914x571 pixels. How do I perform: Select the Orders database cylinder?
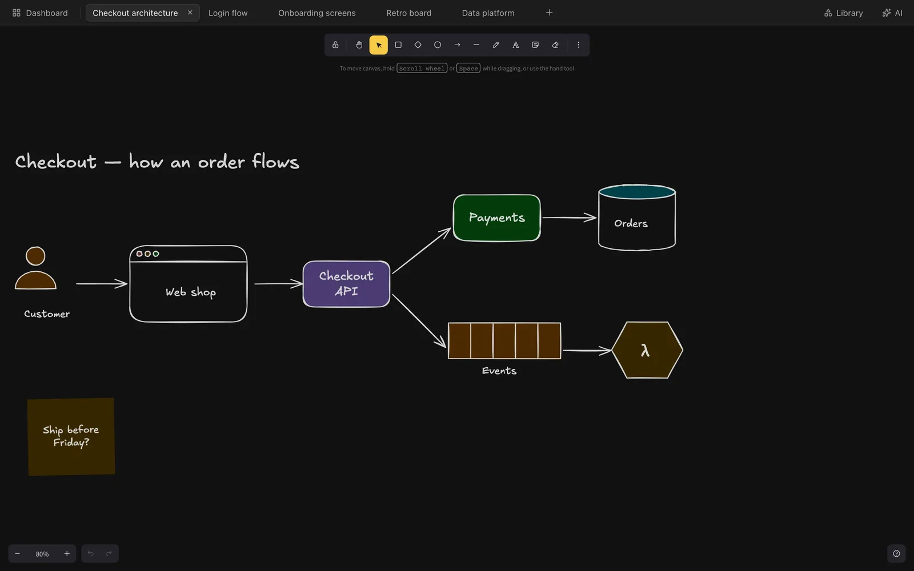637,218
